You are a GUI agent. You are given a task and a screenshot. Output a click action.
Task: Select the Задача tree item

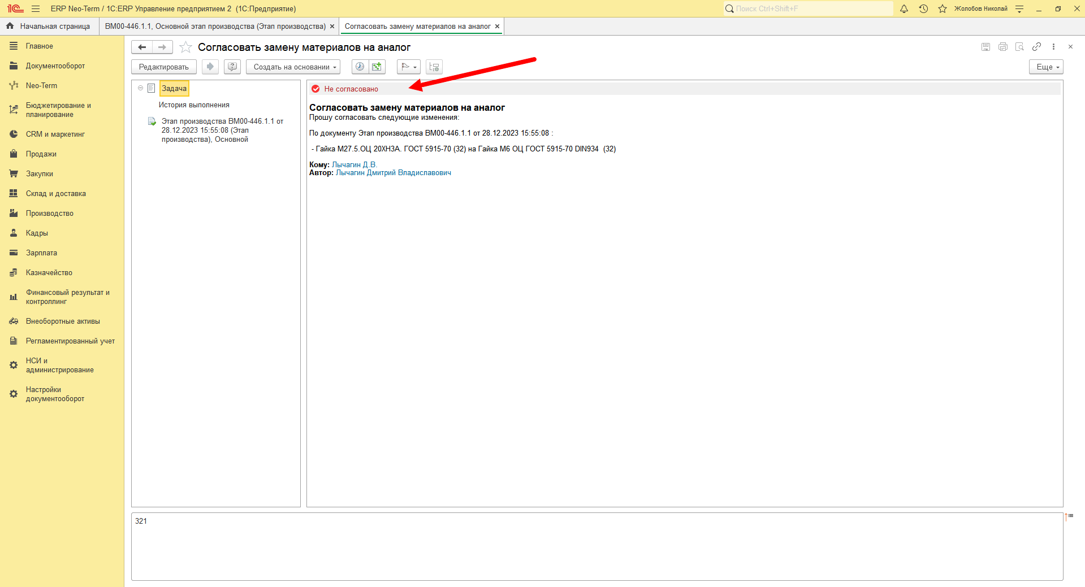point(174,89)
